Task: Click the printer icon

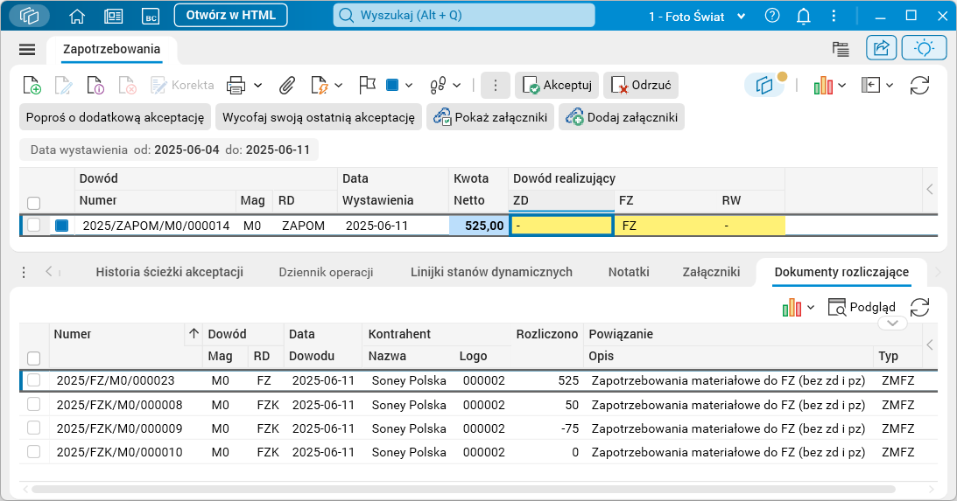Action: [x=236, y=86]
